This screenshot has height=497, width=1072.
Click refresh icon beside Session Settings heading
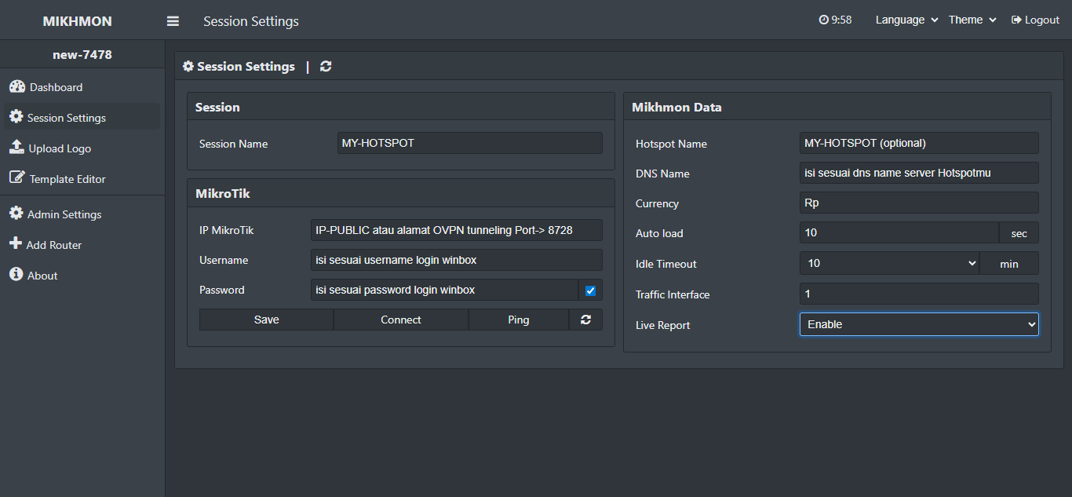tap(326, 67)
